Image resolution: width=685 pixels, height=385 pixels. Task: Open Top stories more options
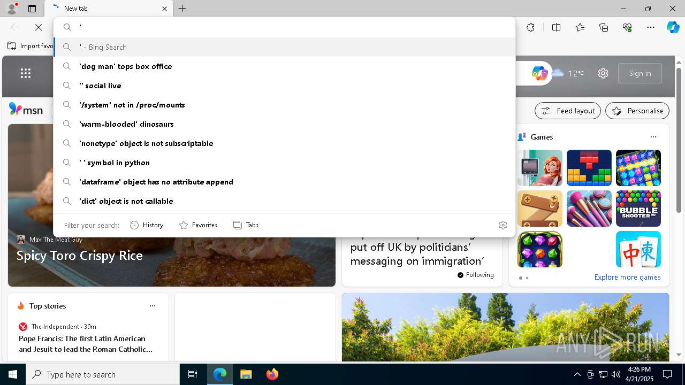point(153,306)
